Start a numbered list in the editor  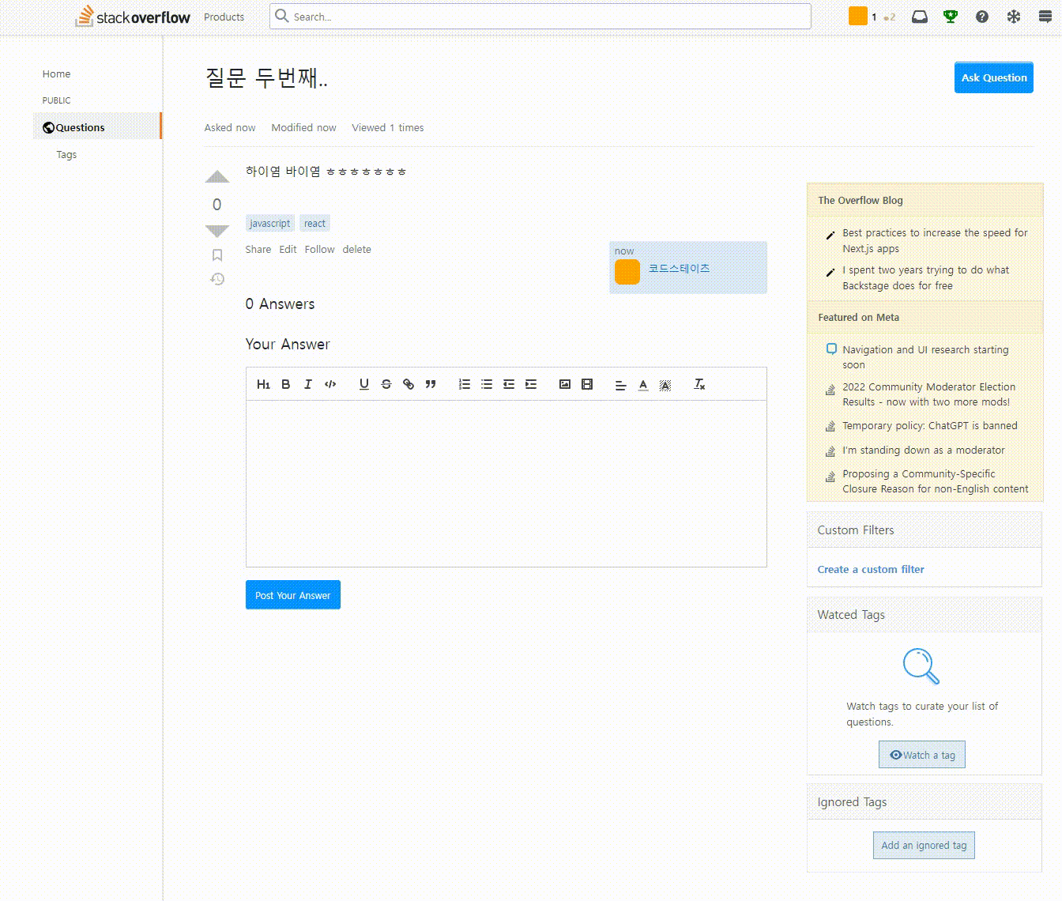tap(465, 384)
